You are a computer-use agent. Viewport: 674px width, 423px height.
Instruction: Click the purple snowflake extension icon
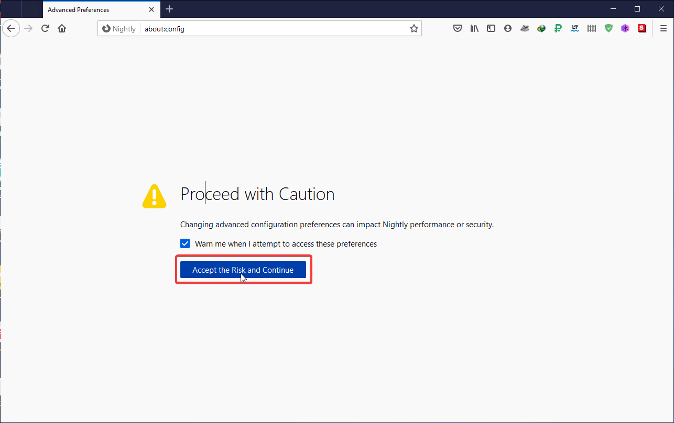pyautogui.click(x=625, y=28)
